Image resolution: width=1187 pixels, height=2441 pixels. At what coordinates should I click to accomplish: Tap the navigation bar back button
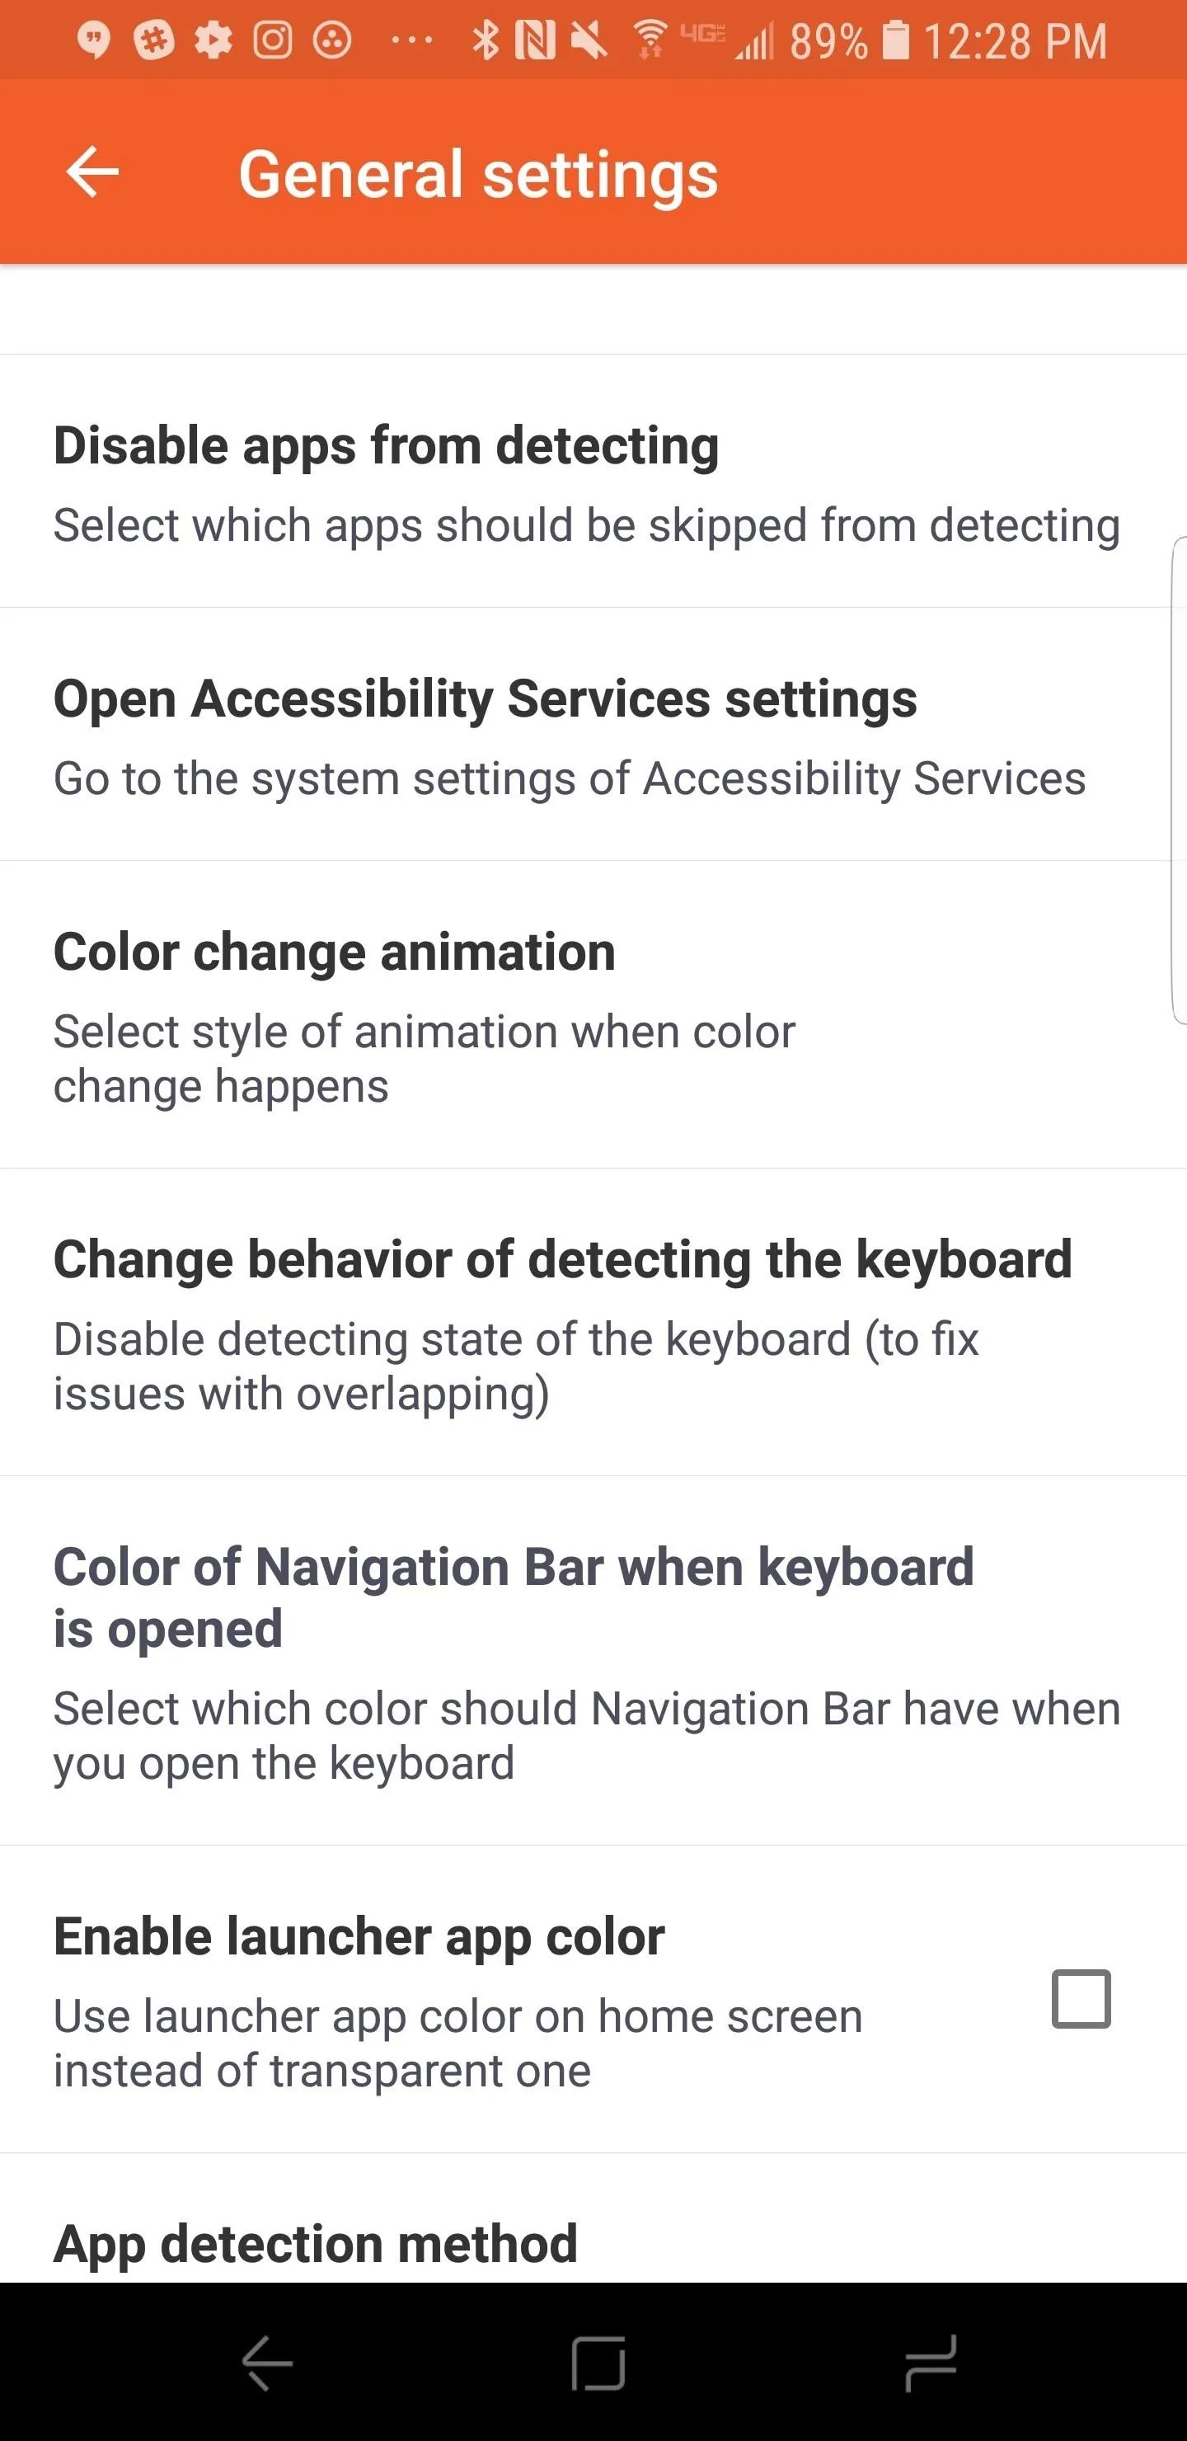[267, 2363]
